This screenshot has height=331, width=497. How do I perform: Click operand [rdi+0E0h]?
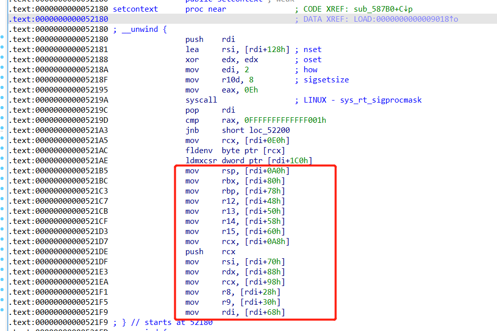[x=267, y=140]
